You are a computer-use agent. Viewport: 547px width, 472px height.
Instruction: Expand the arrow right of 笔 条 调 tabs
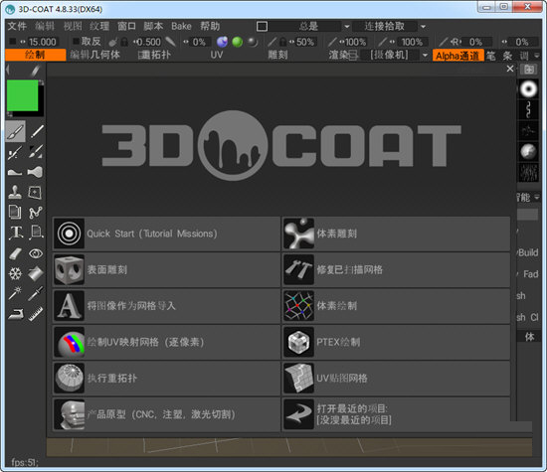point(537,55)
